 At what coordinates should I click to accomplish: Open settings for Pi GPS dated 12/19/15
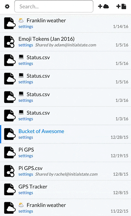click(x=26, y=156)
